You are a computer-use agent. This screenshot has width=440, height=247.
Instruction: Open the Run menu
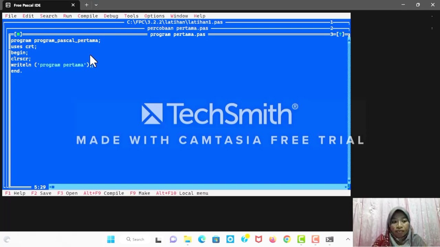[67, 16]
